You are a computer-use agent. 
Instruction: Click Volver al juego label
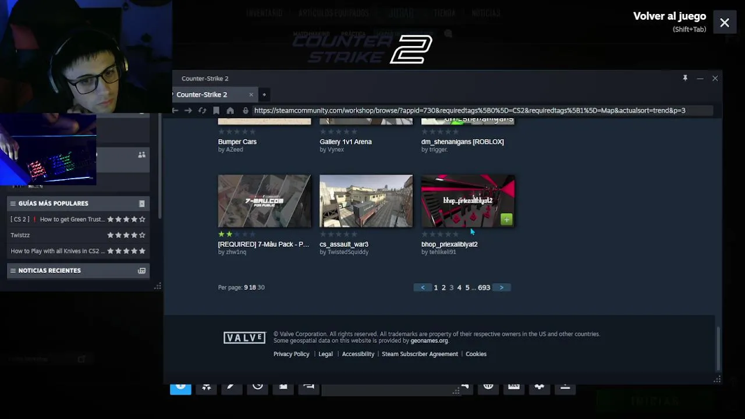(669, 16)
